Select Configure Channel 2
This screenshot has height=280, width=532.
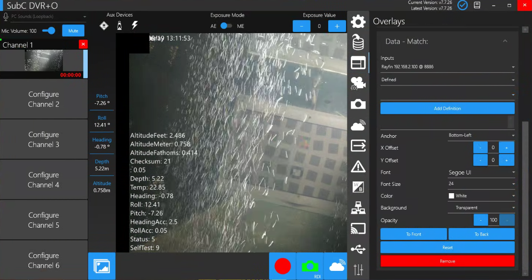[x=44, y=99]
